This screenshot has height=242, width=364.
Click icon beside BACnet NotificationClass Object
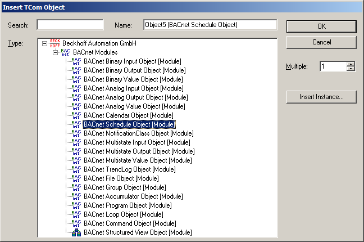tap(76, 133)
